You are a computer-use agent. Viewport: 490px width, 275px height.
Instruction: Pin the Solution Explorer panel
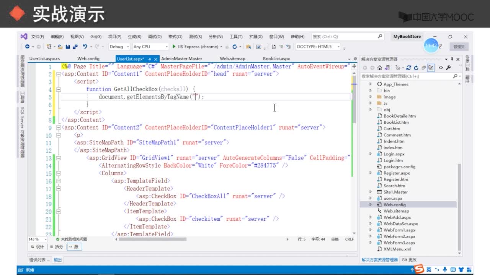452,59
